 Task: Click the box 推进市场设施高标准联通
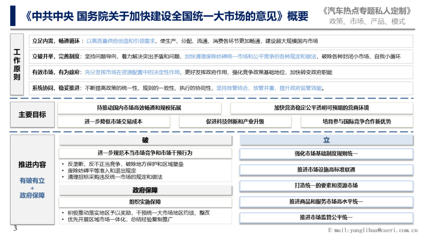pos(326,170)
